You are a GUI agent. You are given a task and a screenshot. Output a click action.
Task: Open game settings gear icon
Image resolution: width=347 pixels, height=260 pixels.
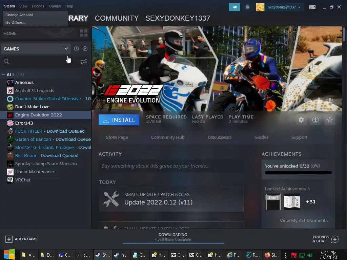pos(301,120)
